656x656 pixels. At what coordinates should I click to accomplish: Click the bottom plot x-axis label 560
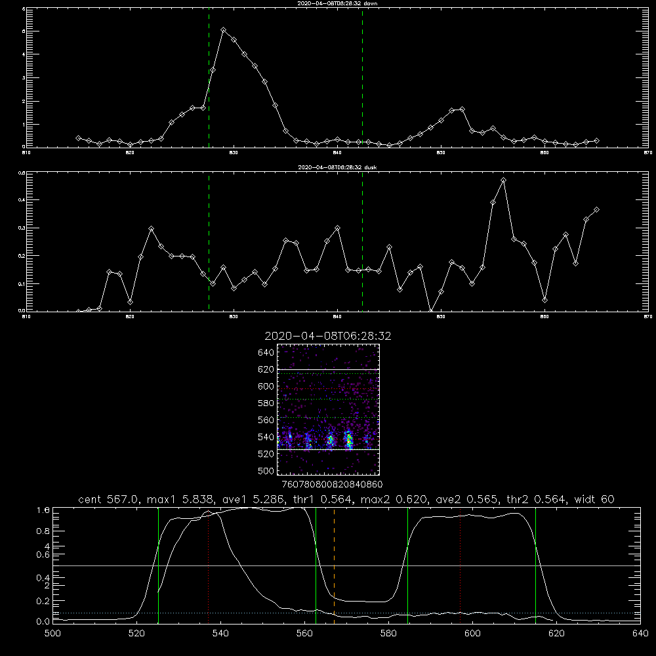tap(304, 634)
